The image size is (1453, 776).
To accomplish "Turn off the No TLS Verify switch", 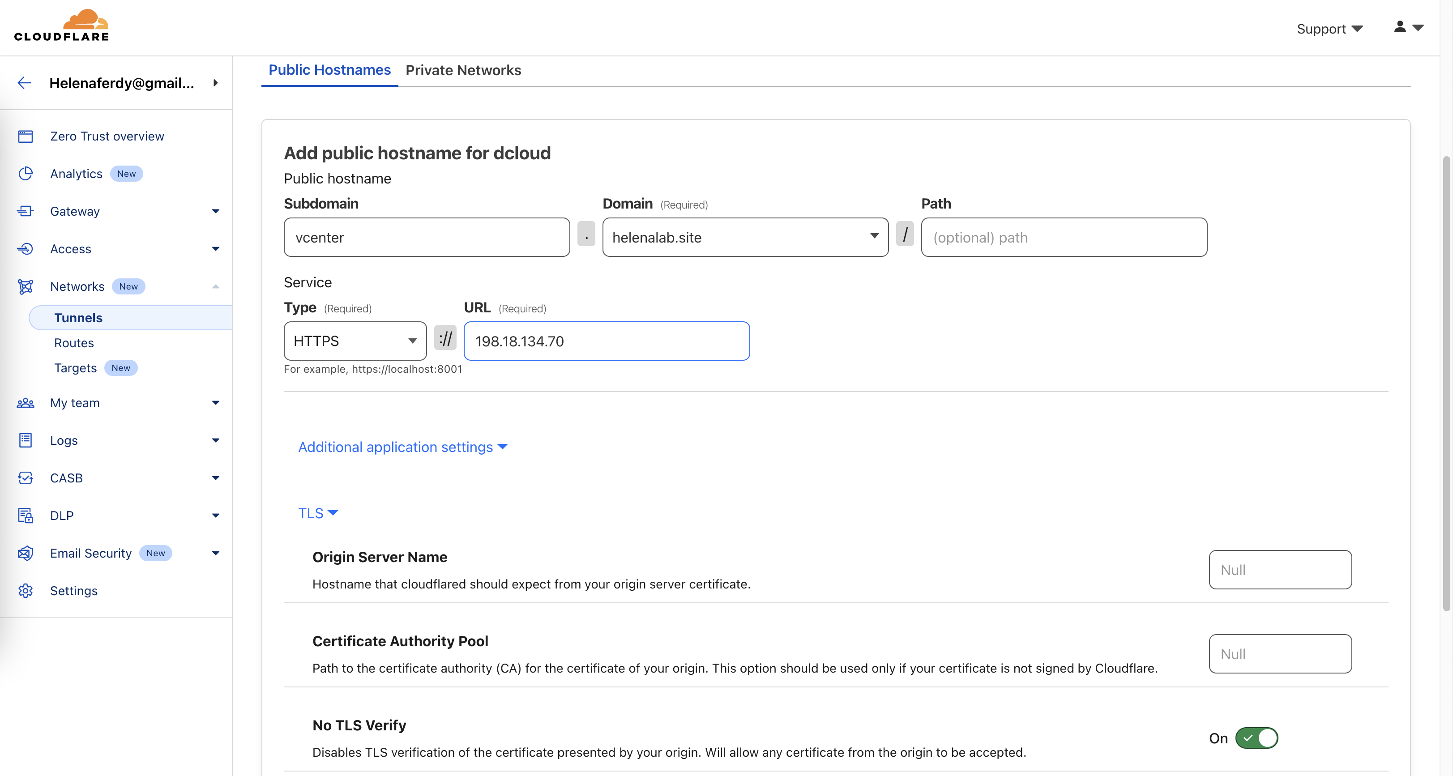I will pyautogui.click(x=1256, y=738).
